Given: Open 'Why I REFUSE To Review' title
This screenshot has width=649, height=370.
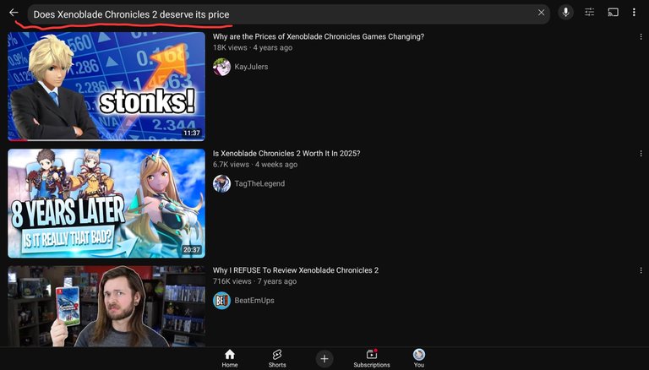Looking at the screenshot, I should (296, 270).
